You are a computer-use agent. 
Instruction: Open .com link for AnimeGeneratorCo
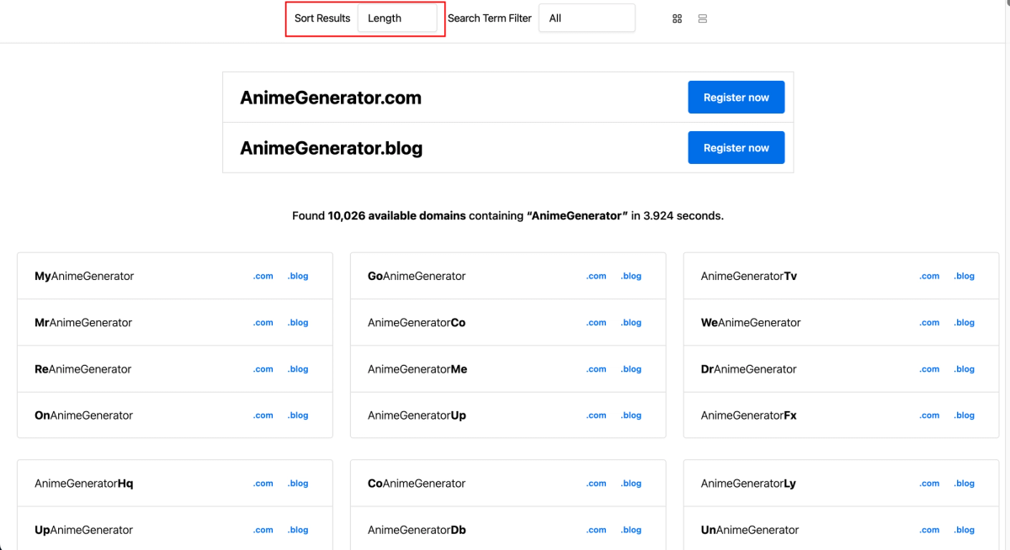[x=597, y=323]
